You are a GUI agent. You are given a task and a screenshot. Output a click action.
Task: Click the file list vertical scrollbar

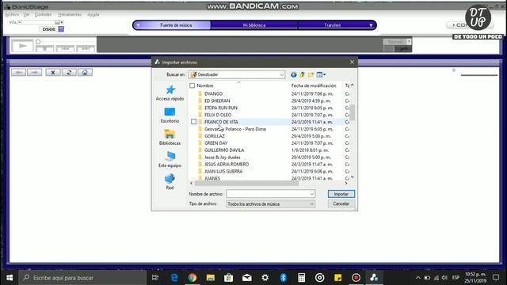(x=352, y=112)
